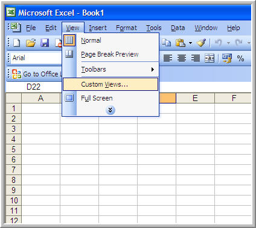Click the New blank workbook icon
Image resolution: width=256 pixels, height=228 pixels.
[x=17, y=43]
